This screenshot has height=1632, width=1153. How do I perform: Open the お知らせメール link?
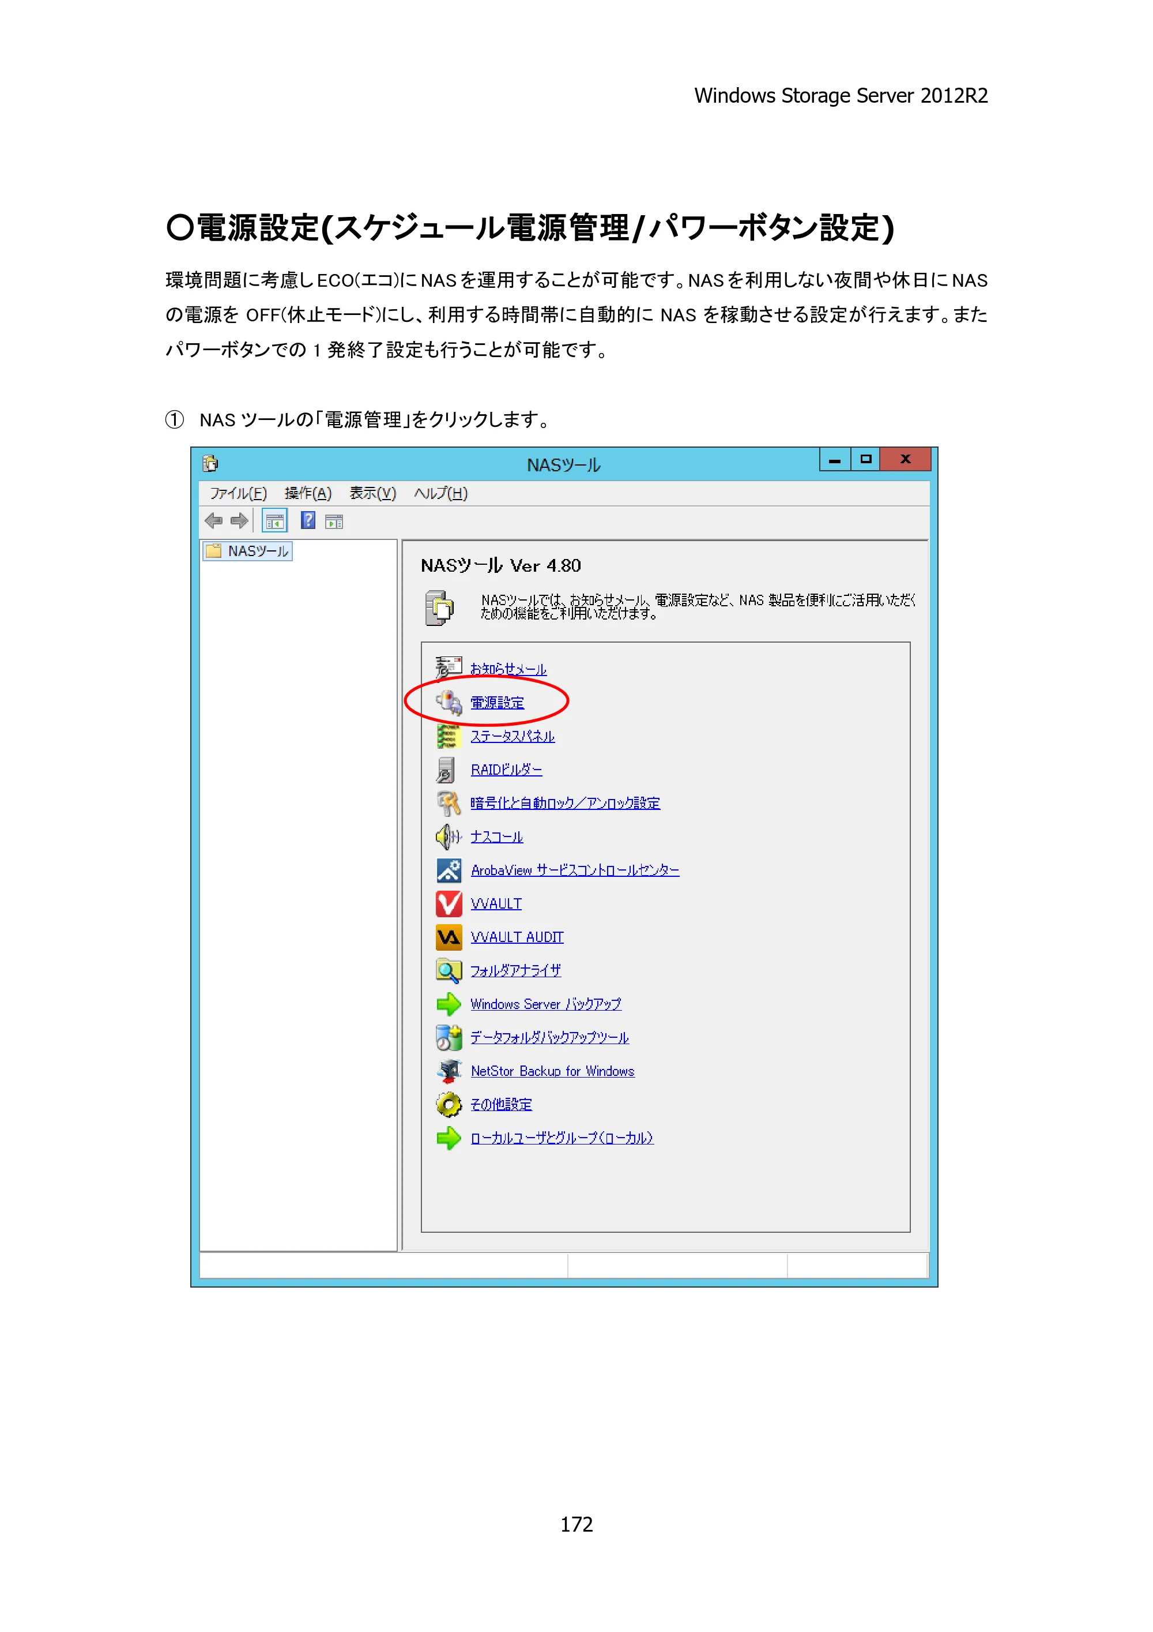coord(508,669)
